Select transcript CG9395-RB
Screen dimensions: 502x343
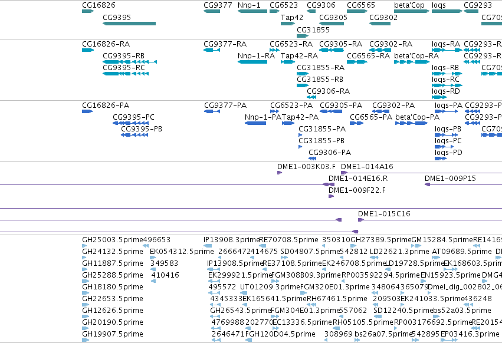tap(130, 62)
